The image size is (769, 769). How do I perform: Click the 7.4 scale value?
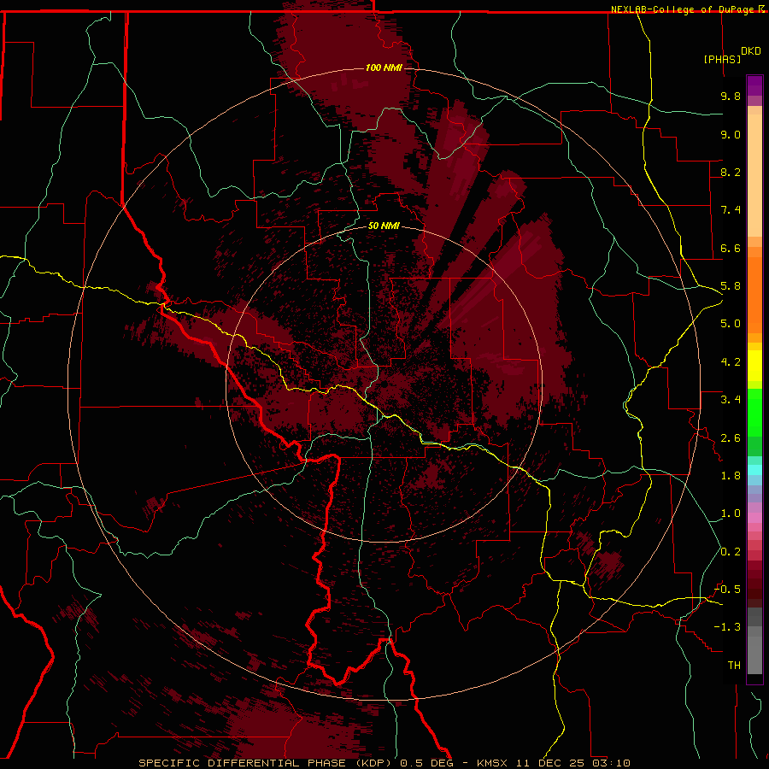(731, 210)
